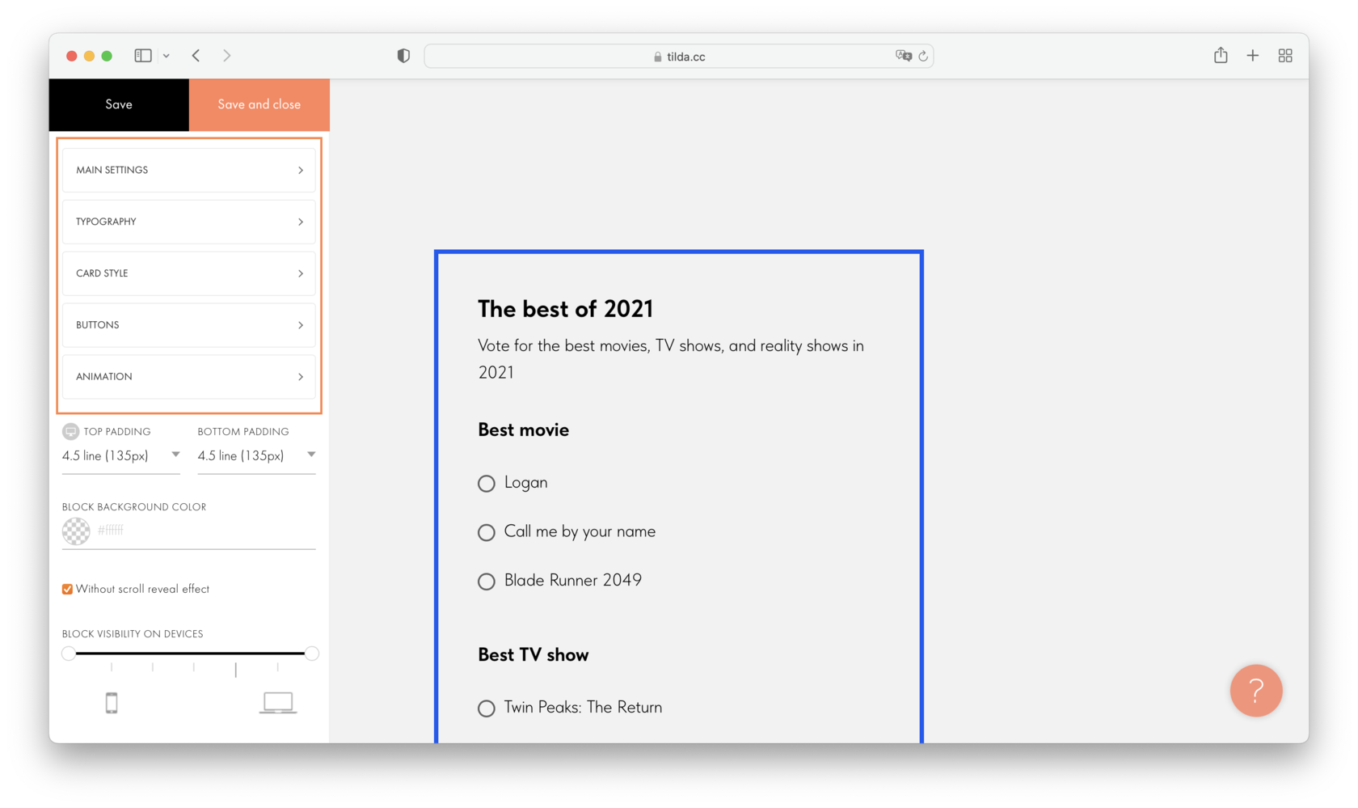Click the mobile phone device icon
1358x808 pixels.
[112, 703]
